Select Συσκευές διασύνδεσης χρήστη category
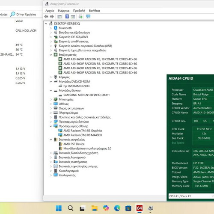Image resolution: width=214 pixels, height=214 pixels. (78, 153)
